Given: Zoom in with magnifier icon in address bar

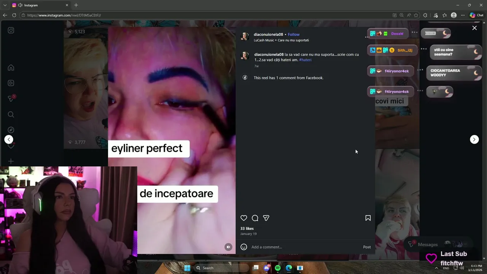Looking at the screenshot, I should pyautogui.click(x=402, y=15).
